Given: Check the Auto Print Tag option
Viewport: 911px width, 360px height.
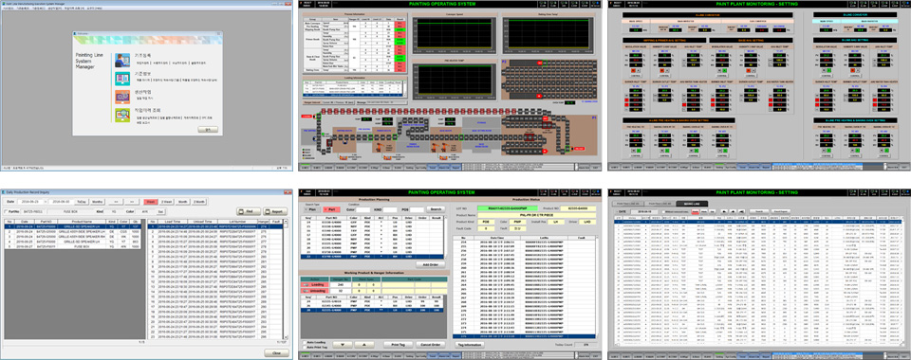Looking at the screenshot, I should click(305, 348).
